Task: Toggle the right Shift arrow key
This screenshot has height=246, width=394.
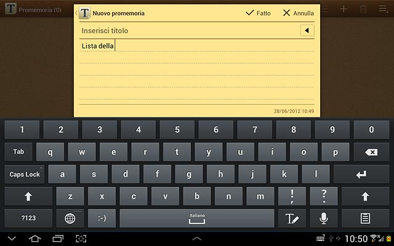Action: pyautogui.click(x=365, y=196)
